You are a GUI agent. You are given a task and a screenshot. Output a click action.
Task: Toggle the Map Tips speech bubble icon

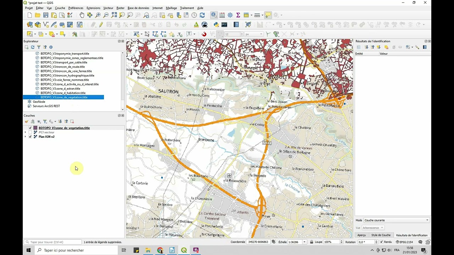coord(268,15)
